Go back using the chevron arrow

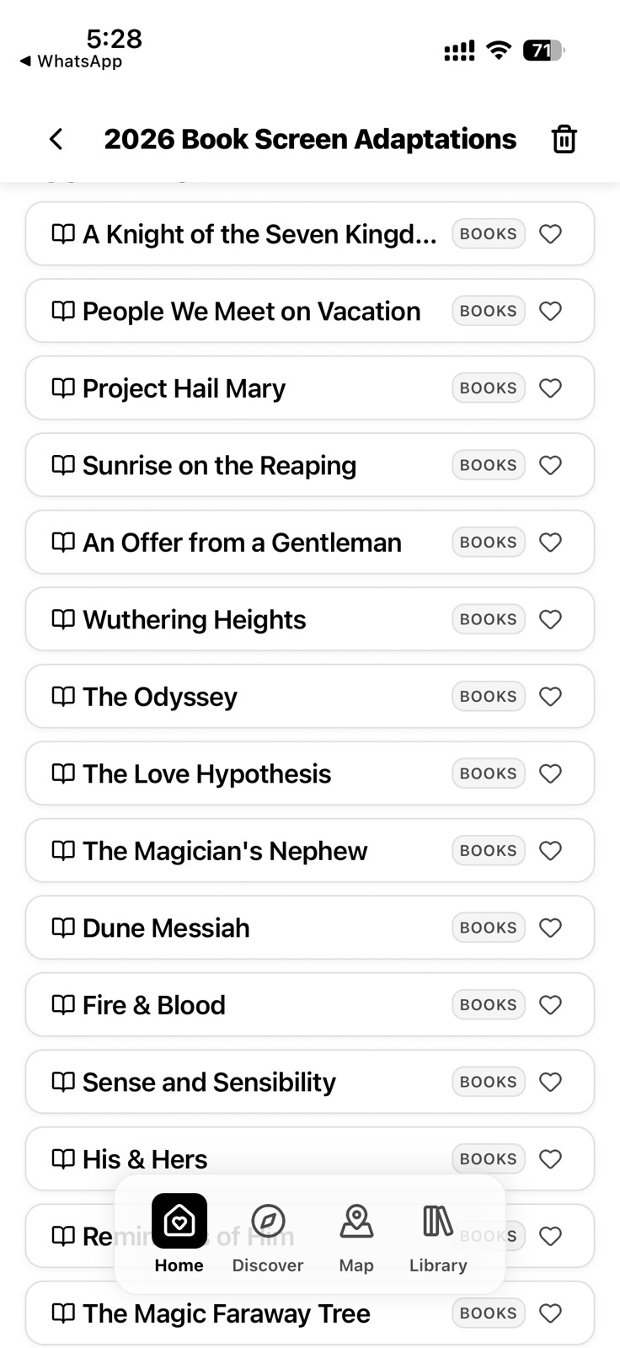(x=56, y=139)
